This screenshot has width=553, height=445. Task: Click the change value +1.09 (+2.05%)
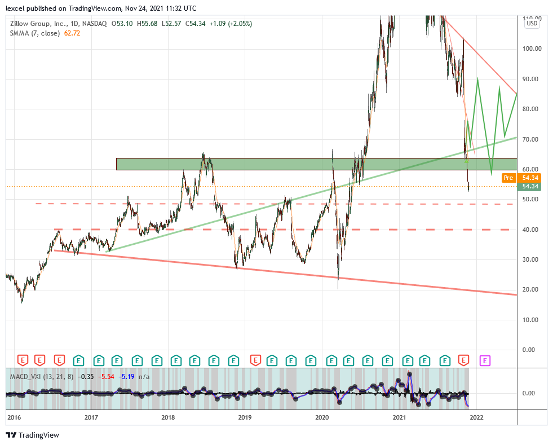coord(231,24)
